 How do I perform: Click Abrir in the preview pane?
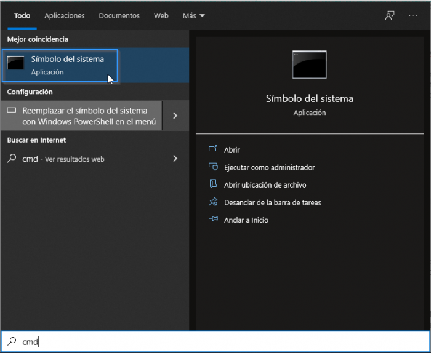[x=232, y=149]
